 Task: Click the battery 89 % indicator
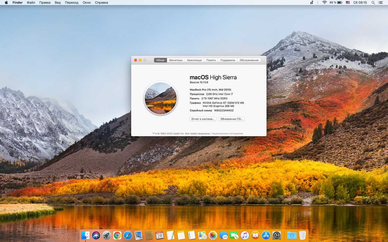(336, 2)
